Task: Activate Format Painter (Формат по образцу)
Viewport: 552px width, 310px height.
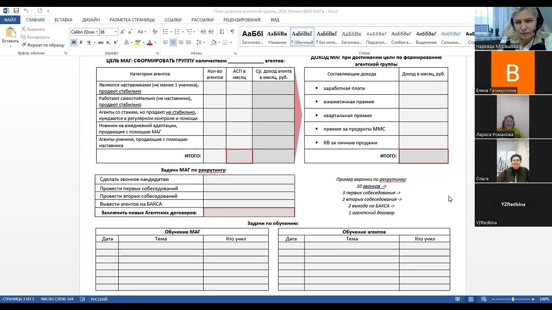Action: (x=43, y=45)
